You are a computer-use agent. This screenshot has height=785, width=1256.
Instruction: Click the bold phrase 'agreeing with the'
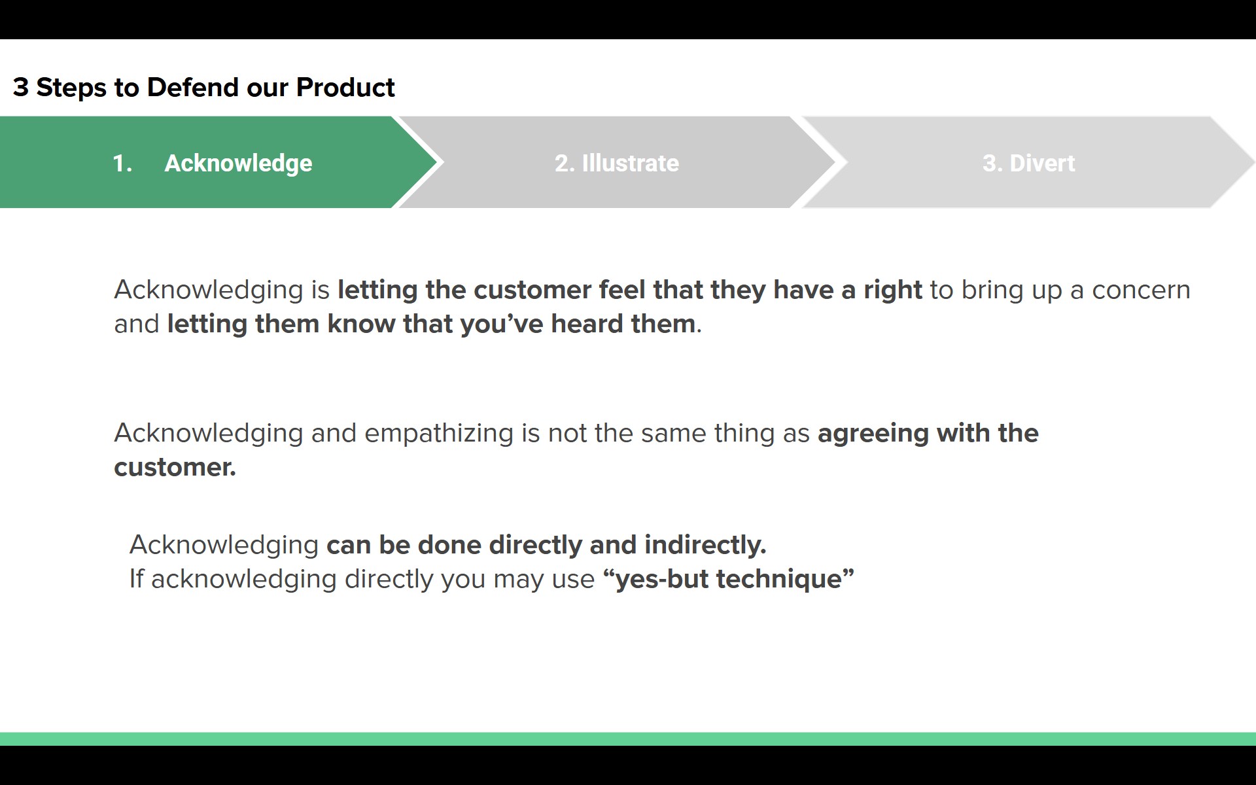pyautogui.click(x=928, y=433)
